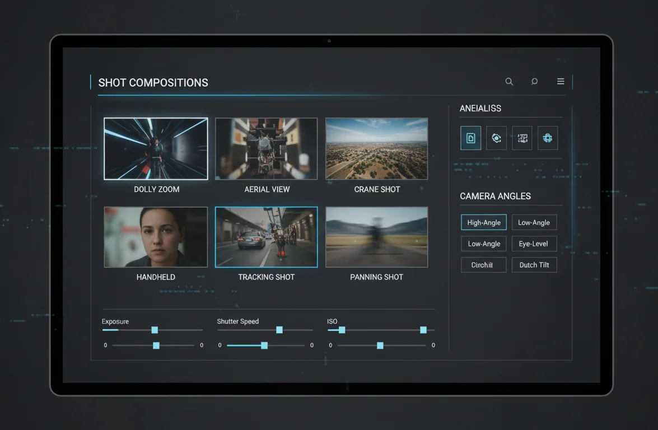Viewport: 658px width, 430px height.
Task: Toggle the Dutch Tilt camera angle
Action: pos(534,264)
